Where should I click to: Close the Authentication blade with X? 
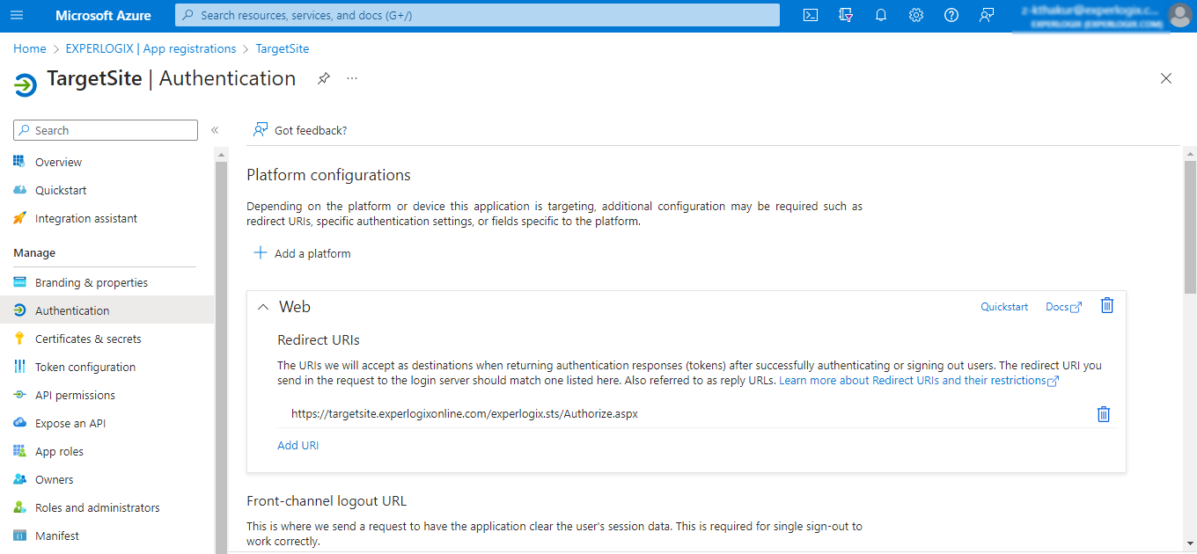[x=1166, y=78]
